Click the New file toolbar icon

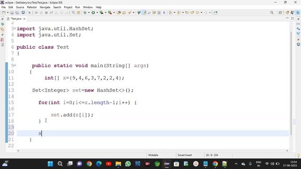(x=3, y=13)
